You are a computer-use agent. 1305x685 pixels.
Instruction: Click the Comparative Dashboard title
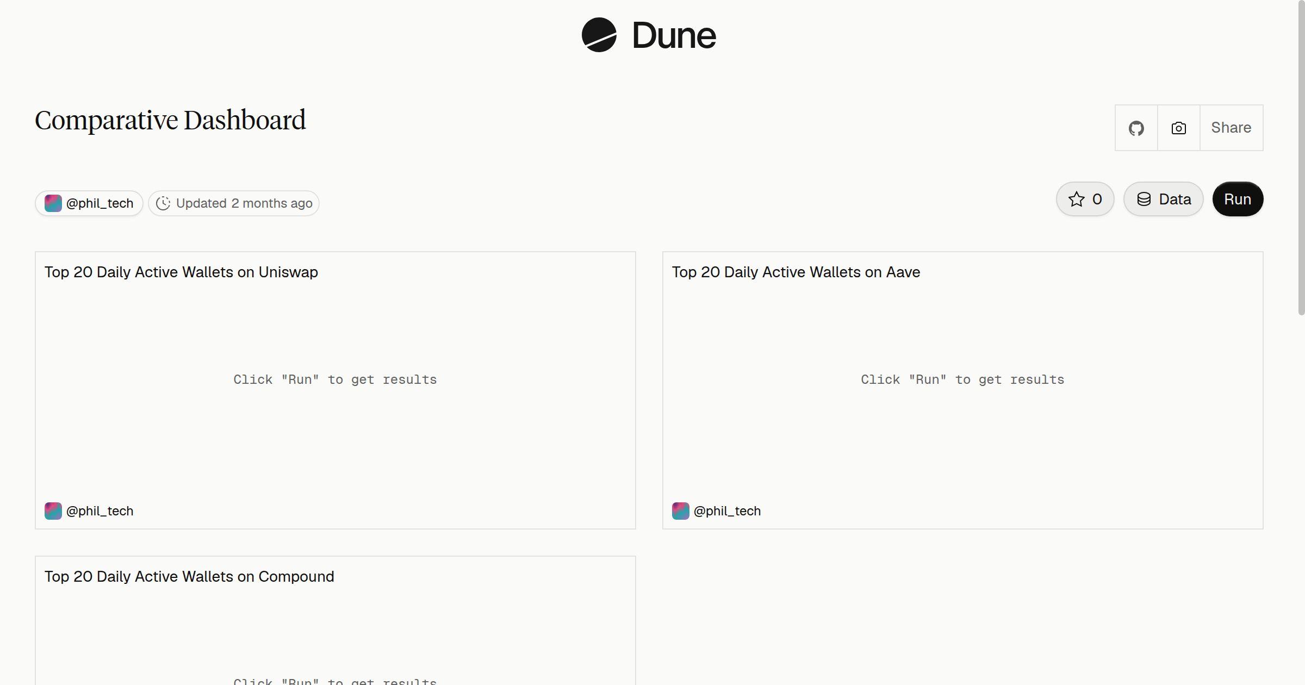pyautogui.click(x=170, y=120)
